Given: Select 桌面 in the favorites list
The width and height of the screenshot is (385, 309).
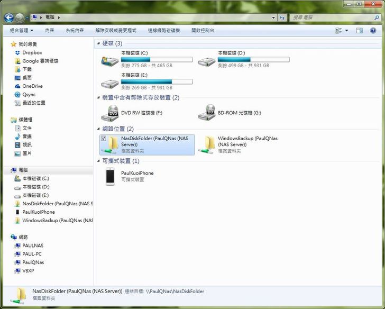Looking at the screenshot, I should (27, 78).
